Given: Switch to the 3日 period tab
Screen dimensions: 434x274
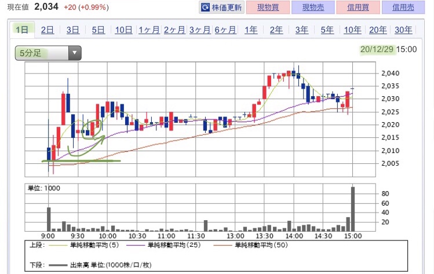Looking at the screenshot, I should pyautogui.click(x=73, y=30).
